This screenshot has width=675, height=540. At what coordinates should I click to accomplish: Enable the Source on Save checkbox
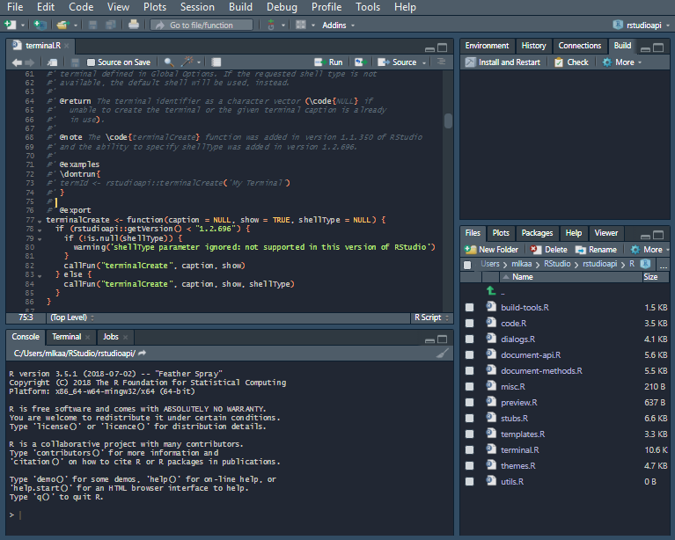tap(90, 62)
